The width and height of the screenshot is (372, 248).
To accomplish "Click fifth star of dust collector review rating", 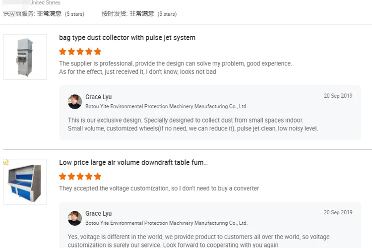I will point(97,52).
